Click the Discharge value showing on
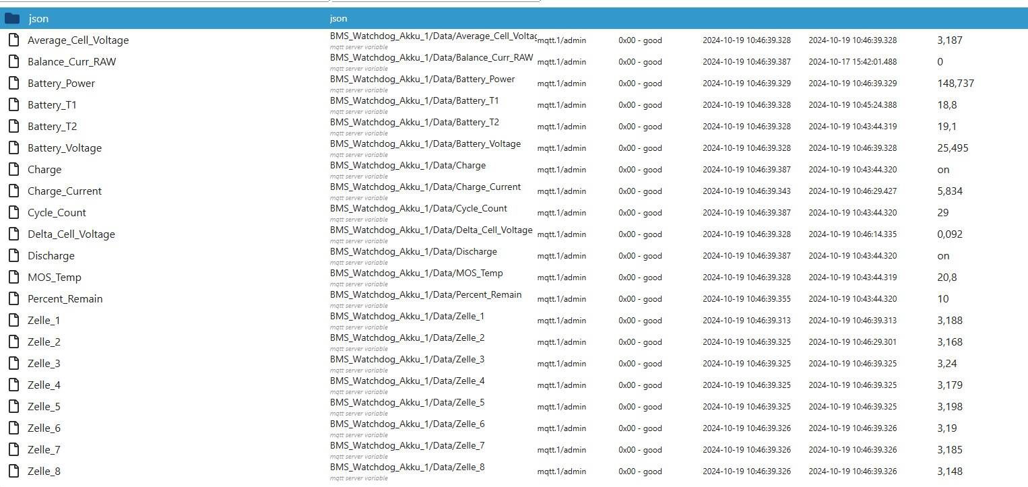Screen dimensions: 1028x487 (943, 256)
